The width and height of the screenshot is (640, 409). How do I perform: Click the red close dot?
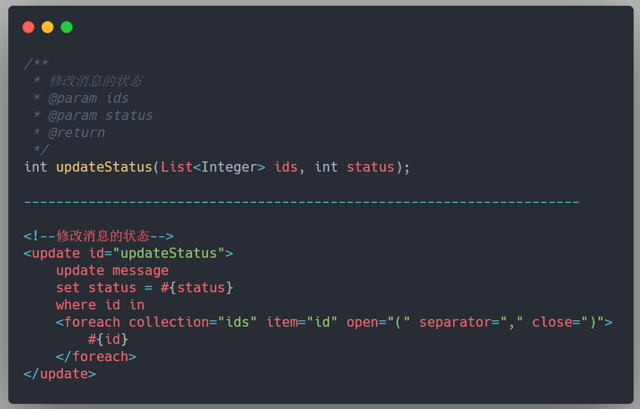point(28,27)
